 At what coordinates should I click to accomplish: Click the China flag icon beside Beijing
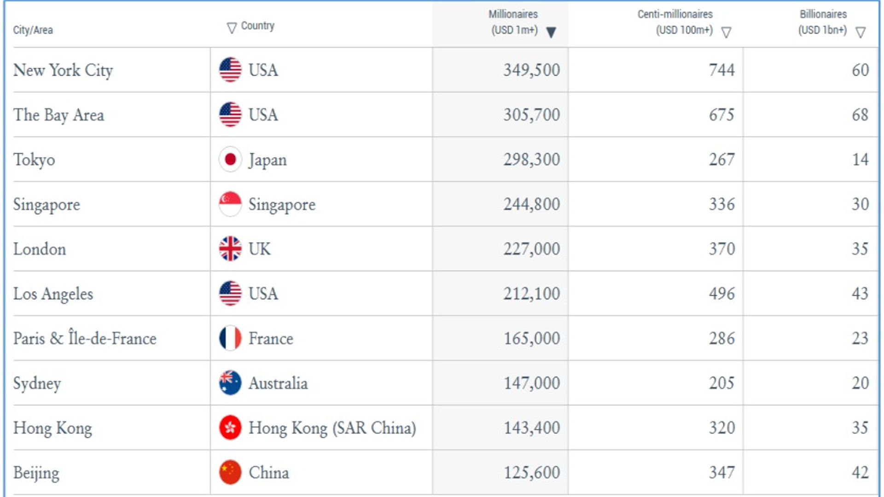[230, 472]
